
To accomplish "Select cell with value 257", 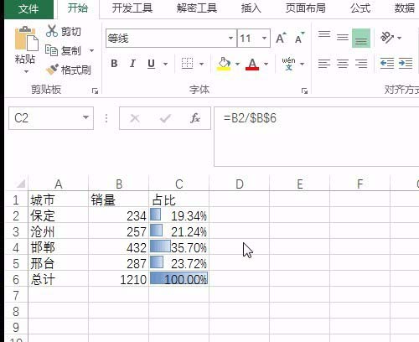I will [x=119, y=231].
